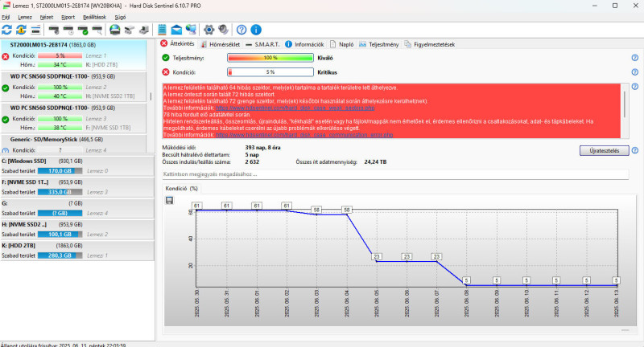Viewport: 644px width, 347px height.
Task: Click the globe-over-disk toolbar icon
Action: coord(115,30)
